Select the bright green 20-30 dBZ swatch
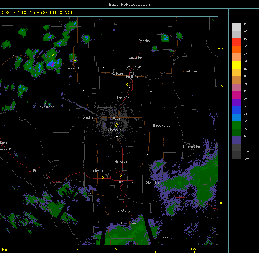Viewport: 259px width, 253px height. point(236,125)
